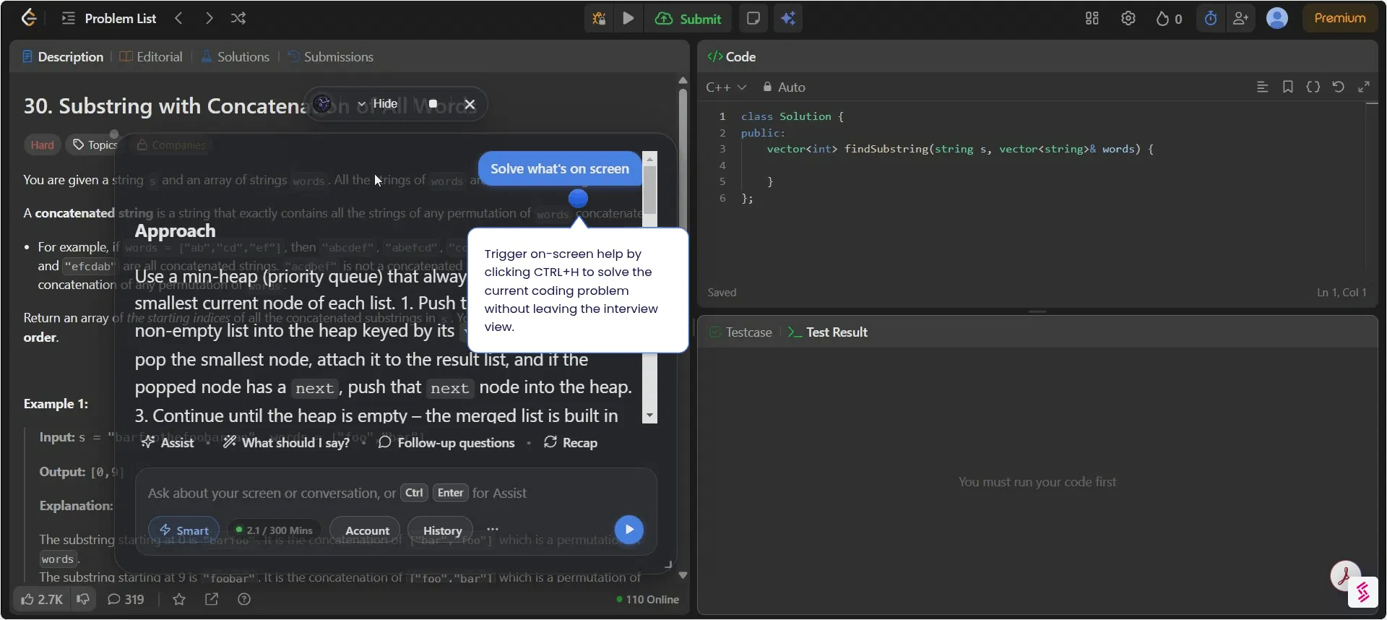The height and width of the screenshot is (620, 1387).
Task: Click the Premium button
Action: [x=1340, y=18]
